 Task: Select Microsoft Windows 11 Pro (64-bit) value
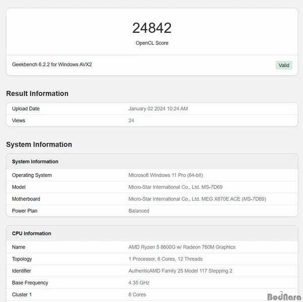point(166,175)
